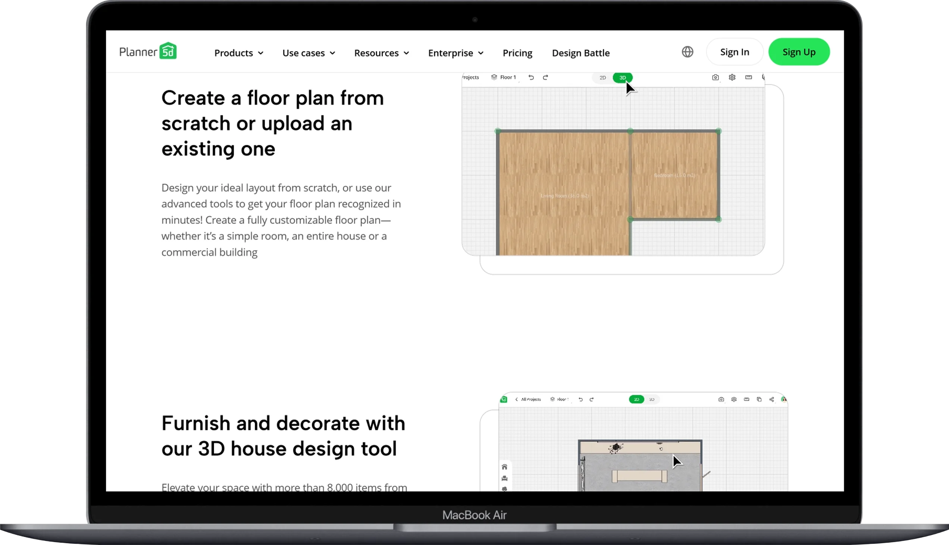Click the Floor 1 layers icon in upper editor

[494, 77]
